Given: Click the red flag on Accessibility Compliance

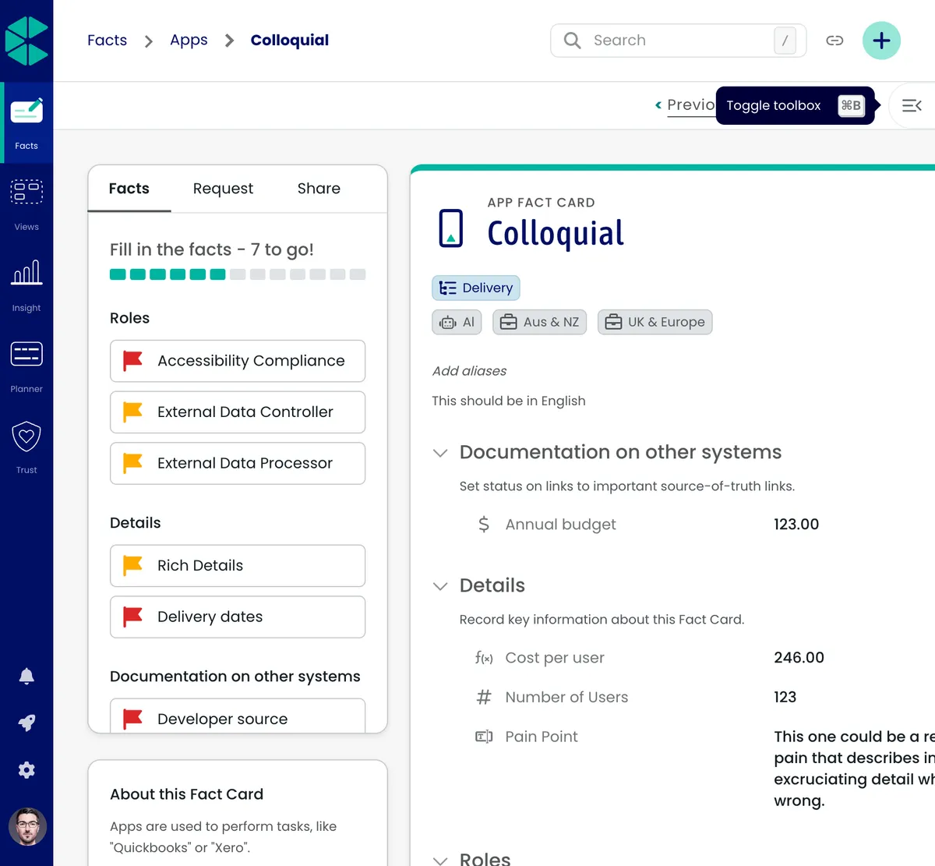Looking at the screenshot, I should [x=133, y=360].
